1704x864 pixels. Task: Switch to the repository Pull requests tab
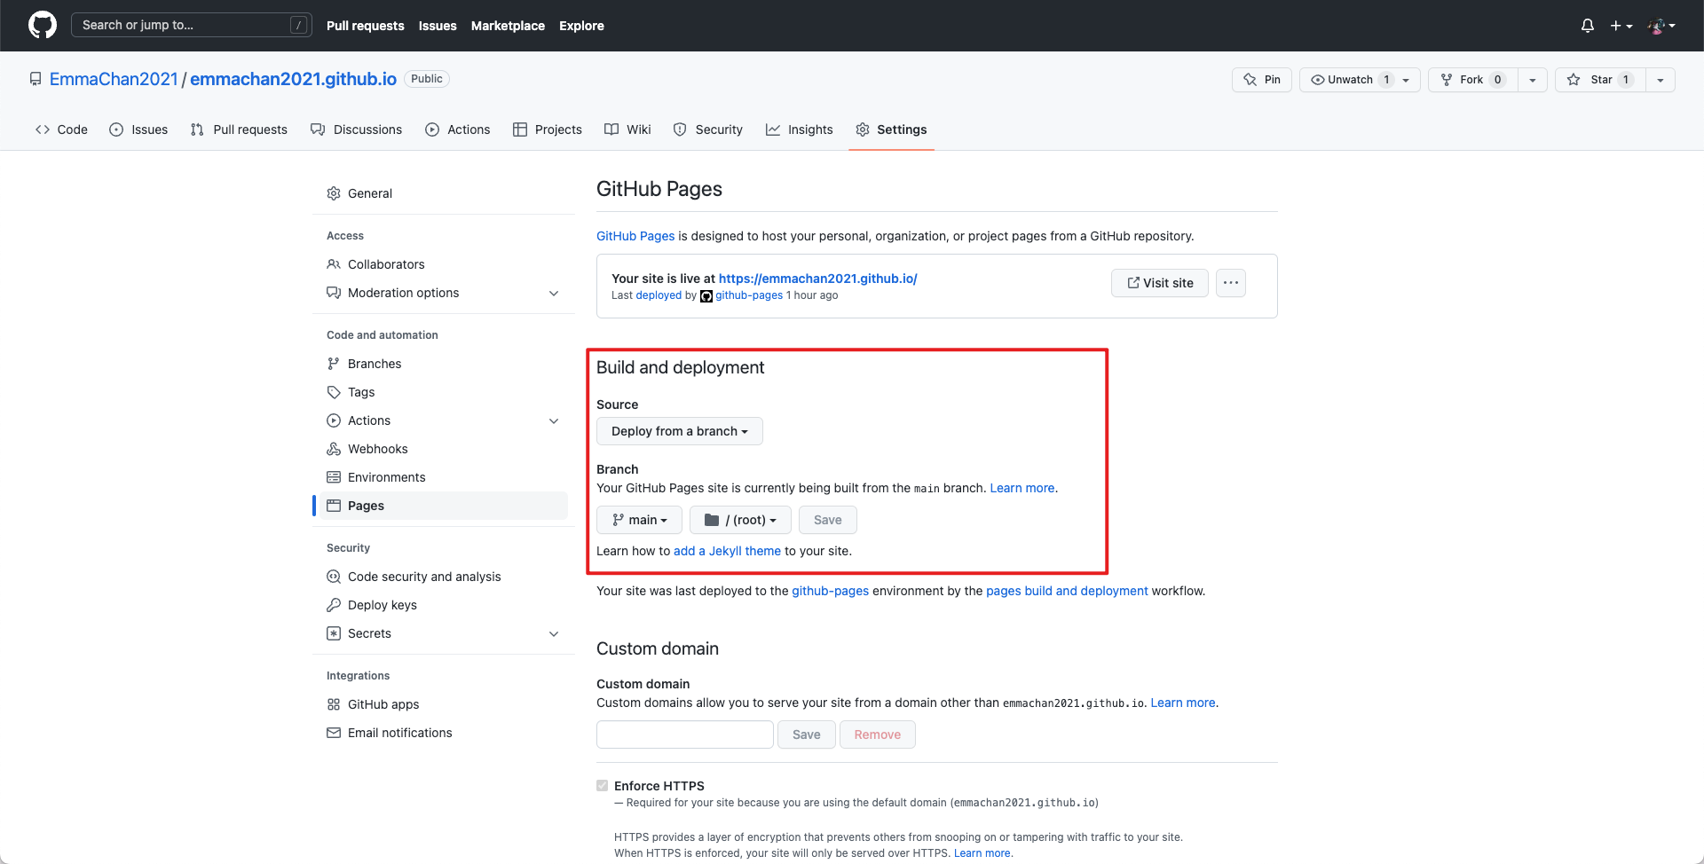pyautogui.click(x=239, y=130)
